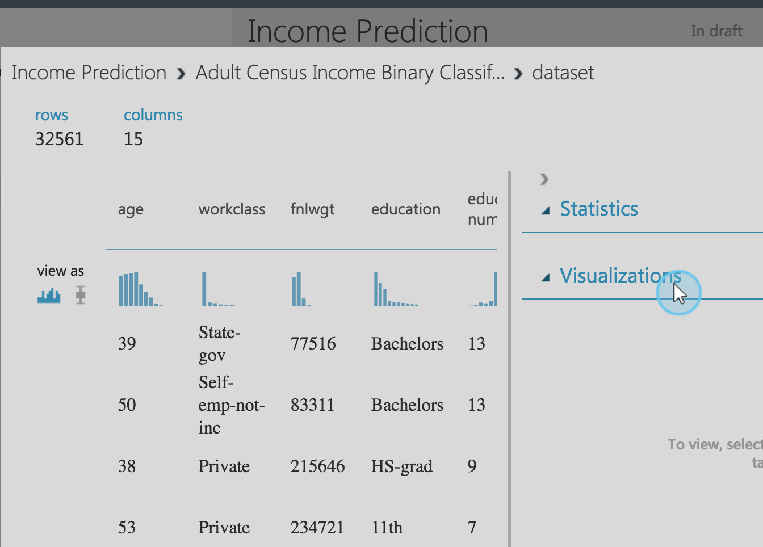This screenshot has height=547, width=763.
Task: Click the education-num histogram chart
Action: pos(483,289)
